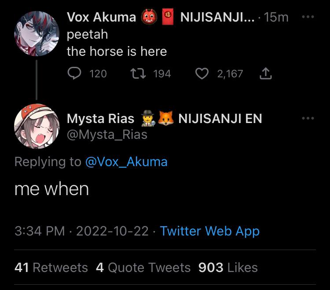View the 41 Retweets list

point(51,268)
